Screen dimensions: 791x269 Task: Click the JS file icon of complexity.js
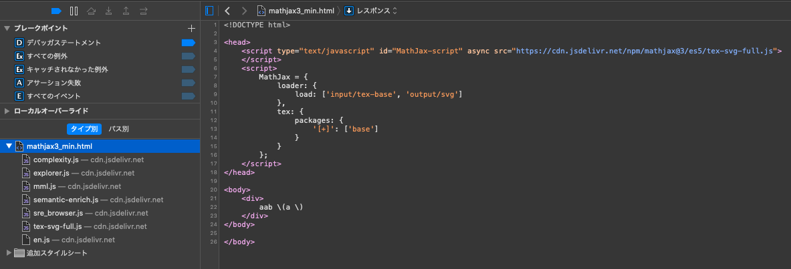(x=26, y=160)
